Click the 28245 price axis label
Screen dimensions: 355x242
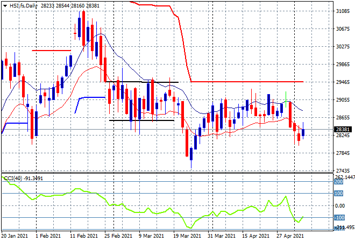tap(343, 136)
